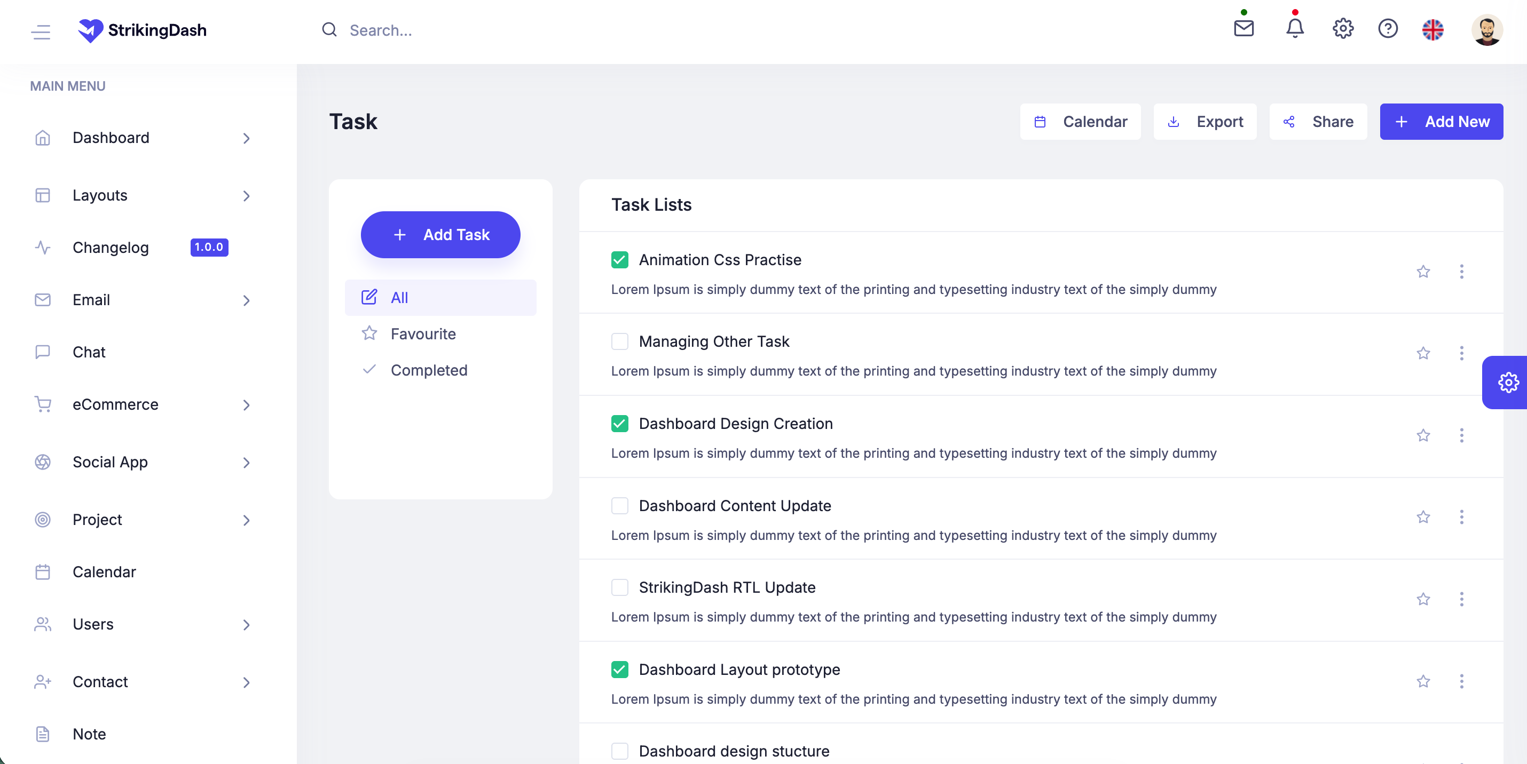The width and height of the screenshot is (1527, 764).
Task: Uncheck the Animation Css Practise checkbox
Action: (x=619, y=260)
